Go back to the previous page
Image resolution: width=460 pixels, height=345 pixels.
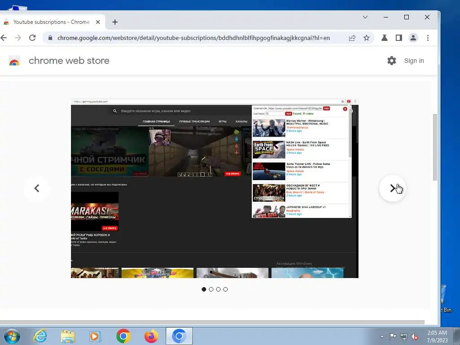click(x=4, y=38)
